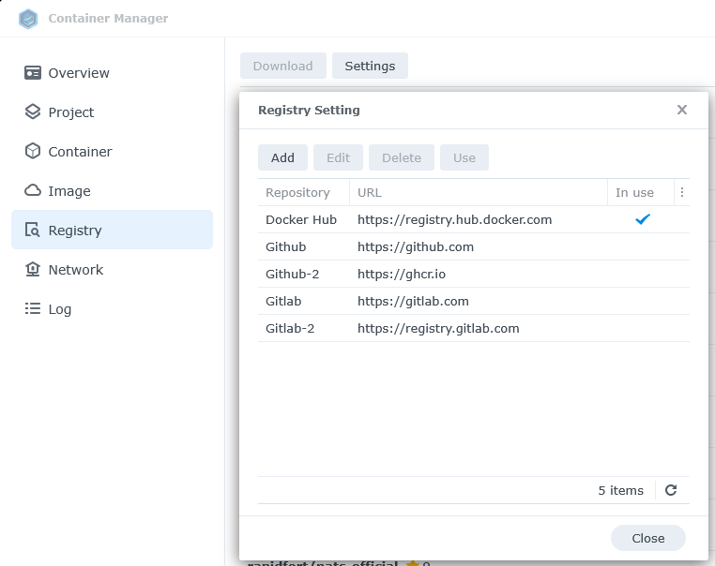Sort by URL column header
The height and width of the screenshot is (566, 715).
pos(370,192)
